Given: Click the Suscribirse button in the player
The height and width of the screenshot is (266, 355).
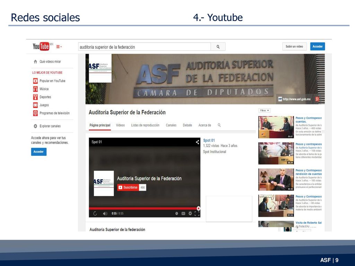Looking at the screenshot, I should pyautogui.click(x=128, y=187).
